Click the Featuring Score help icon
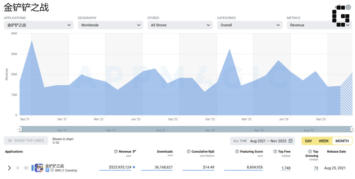 coord(237,151)
